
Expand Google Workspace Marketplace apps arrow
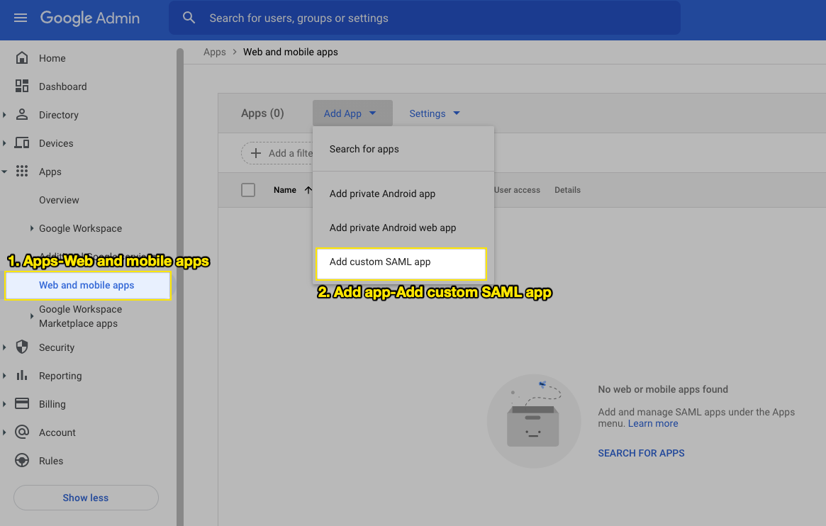[32, 316]
